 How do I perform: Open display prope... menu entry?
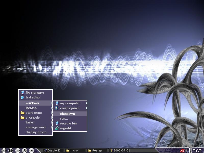point(35,132)
